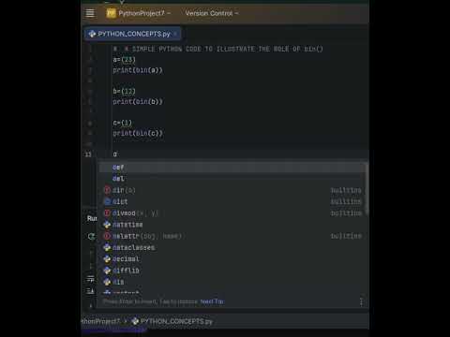Click the code line c=(1)
Image resolution: width=450 pixels, height=337 pixels.
[x=123, y=123]
